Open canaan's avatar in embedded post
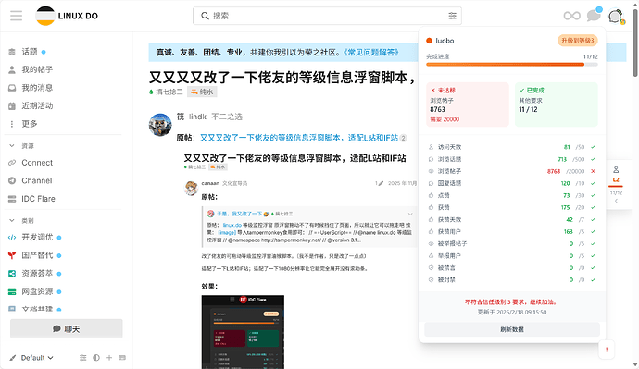The width and height of the screenshot is (639, 369). pos(191,188)
